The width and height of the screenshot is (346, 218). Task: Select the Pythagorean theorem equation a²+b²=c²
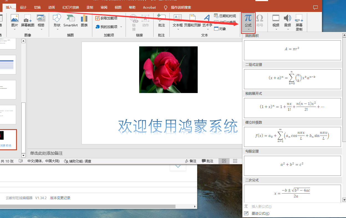click(x=292, y=166)
